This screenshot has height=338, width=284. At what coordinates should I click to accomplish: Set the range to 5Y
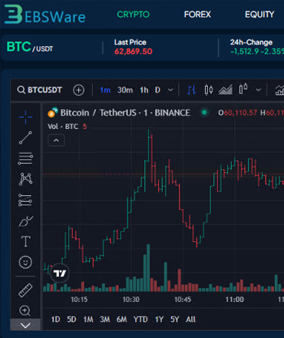175,320
